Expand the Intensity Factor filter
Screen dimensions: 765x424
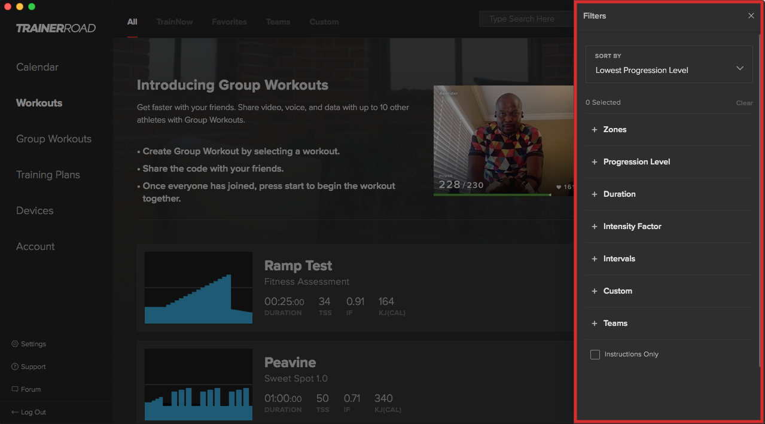(x=669, y=227)
